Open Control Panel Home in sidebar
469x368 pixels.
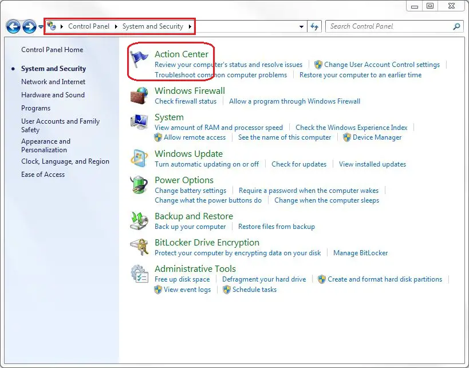coord(52,50)
